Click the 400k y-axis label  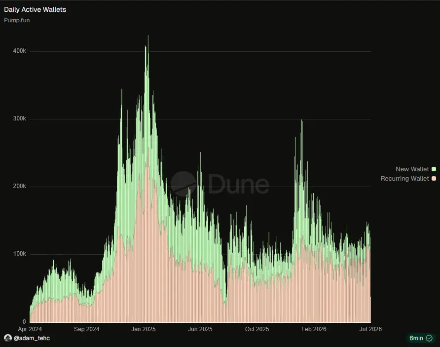pyautogui.click(x=19, y=51)
